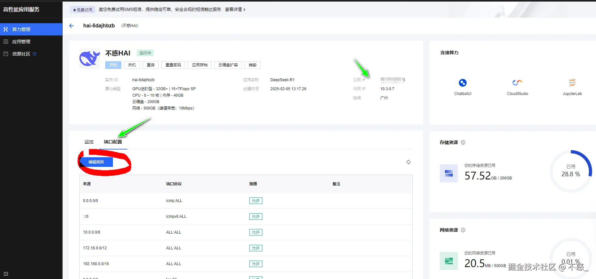Click the region value 广州
The height and width of the screenshot is (279, 596).
click(384, 98)
